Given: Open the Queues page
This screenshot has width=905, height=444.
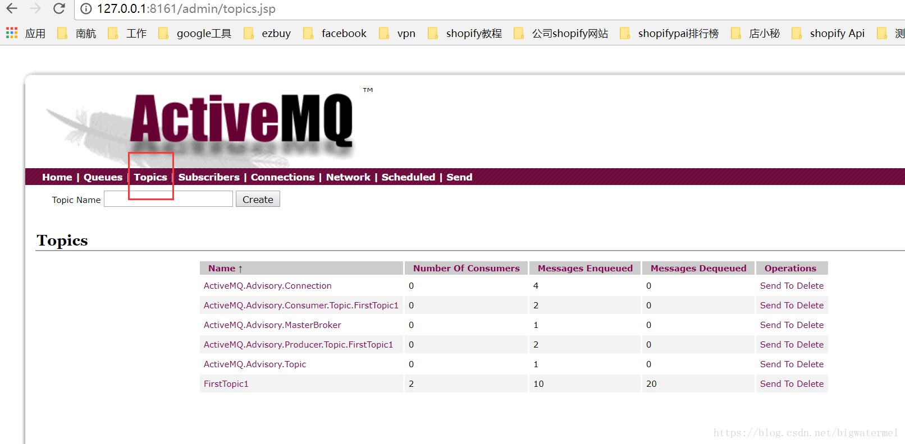Looking at the screenshot, I should click(103, 177).
